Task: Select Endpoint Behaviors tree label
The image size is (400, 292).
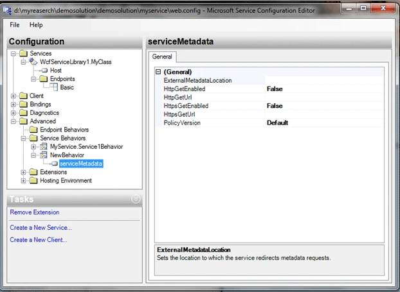Action: [64, 130]
